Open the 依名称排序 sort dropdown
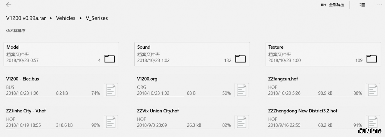Viewport: 385px width, 137px height. click(x=16, y=31)
